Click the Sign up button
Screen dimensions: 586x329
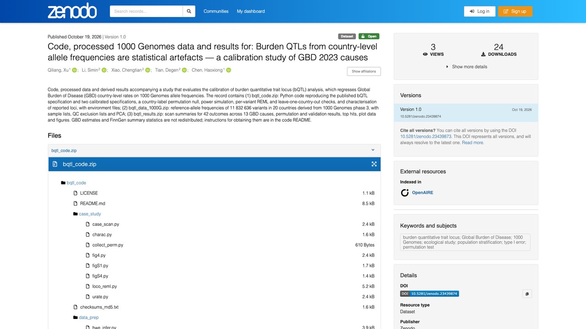515,11
